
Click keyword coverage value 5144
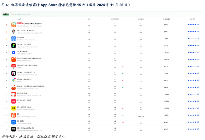pos(166,73)
